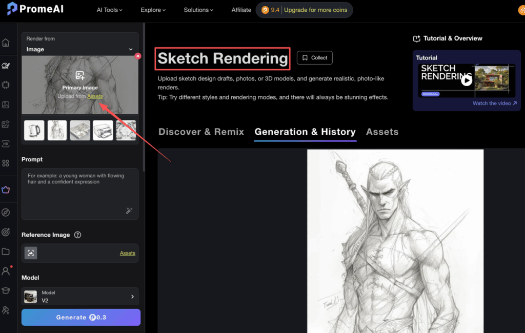Play the Sketch Rendering tutorial video
The height and width of the screenshot is (333, 525).
pos(467,80)
